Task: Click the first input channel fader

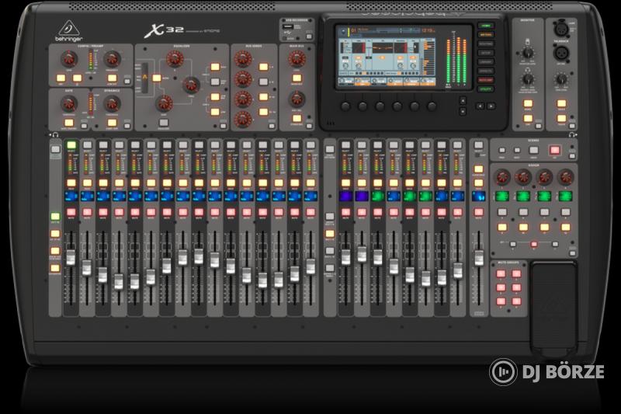Action: pos(71,257)
